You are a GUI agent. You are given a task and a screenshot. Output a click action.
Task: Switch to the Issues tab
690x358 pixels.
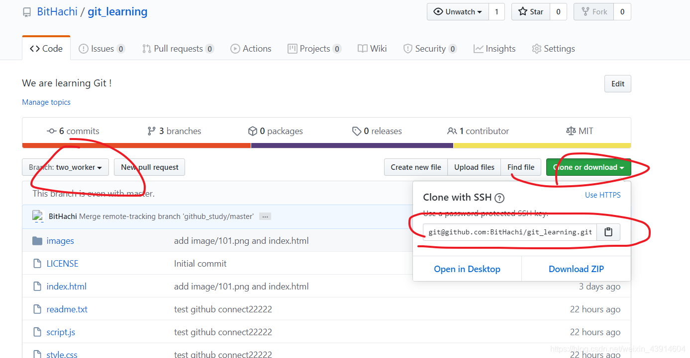[102, 49]
